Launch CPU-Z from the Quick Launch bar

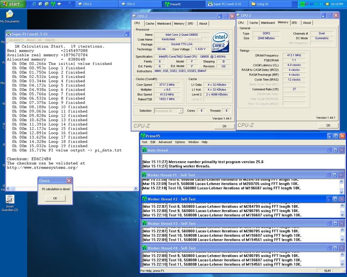coord(59,4)
